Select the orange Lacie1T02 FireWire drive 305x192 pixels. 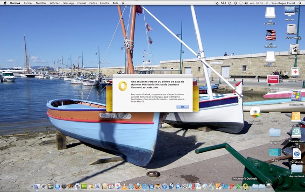tap(296, 117)
